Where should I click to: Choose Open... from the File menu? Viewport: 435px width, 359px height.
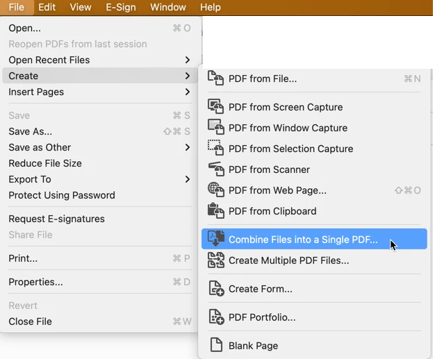coord(100,28)
